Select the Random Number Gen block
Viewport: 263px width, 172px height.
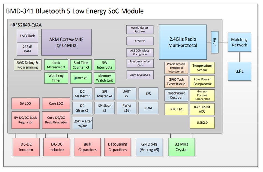pyautogui.click(x=140, y=63)
